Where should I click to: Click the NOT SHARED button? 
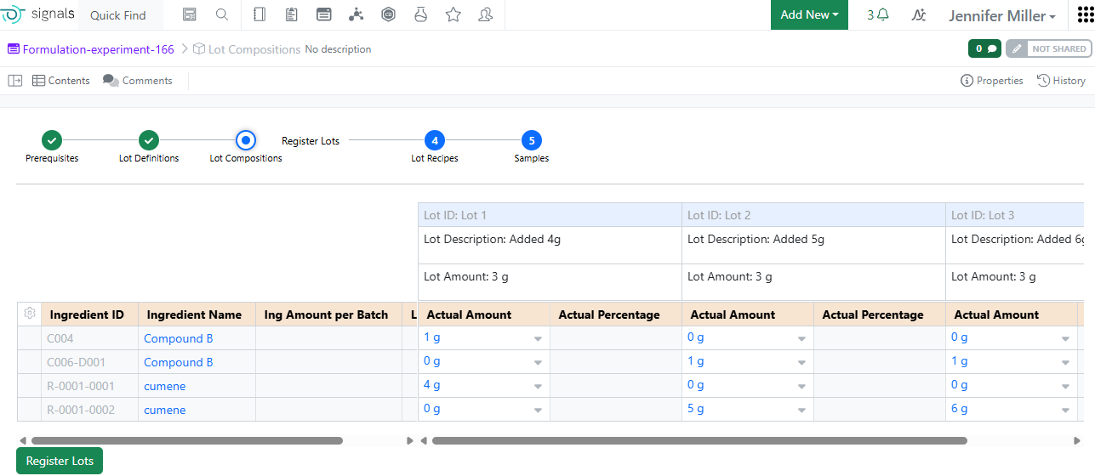(1058, 49)
